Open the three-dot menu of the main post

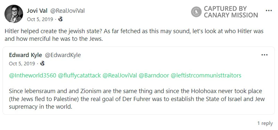tap(269, 11)
